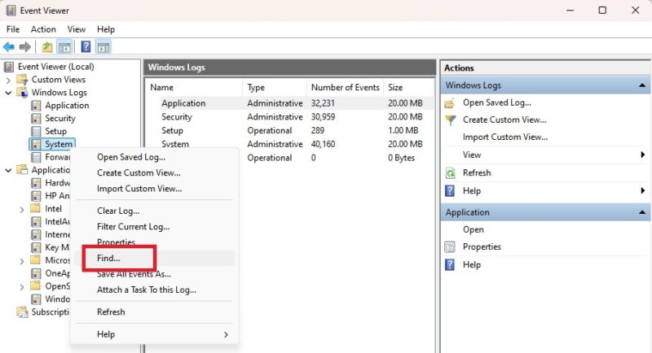This screenshot has width=652, height=353.
Task: Click the Setup log icon in tree
Action: [x=36, y=131]
